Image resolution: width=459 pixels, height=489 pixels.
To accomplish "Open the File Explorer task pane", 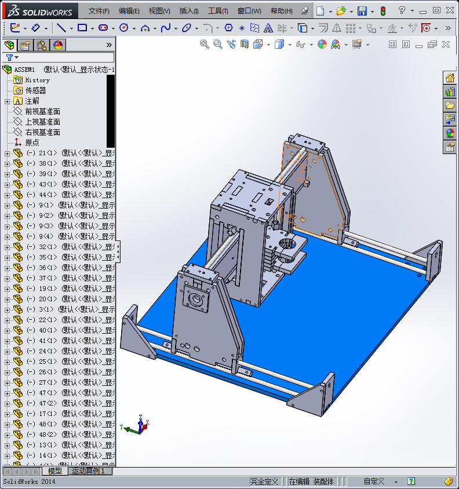I will [450, 105].
